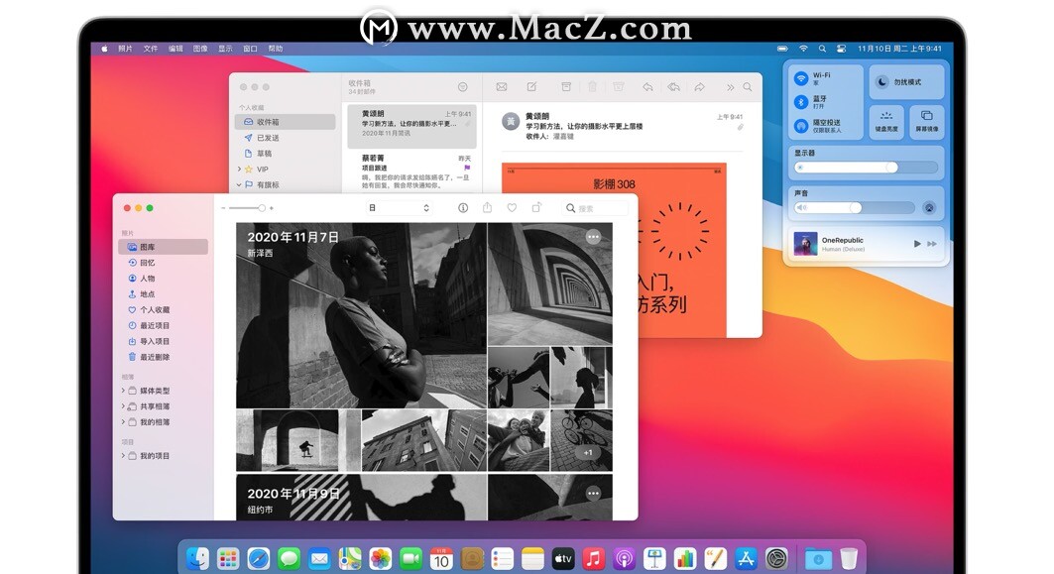Image resolution: width=1054 pixels, height=574 pixels.
Task: Open Spotlight search in menu bar
Action: click(822, 49)
